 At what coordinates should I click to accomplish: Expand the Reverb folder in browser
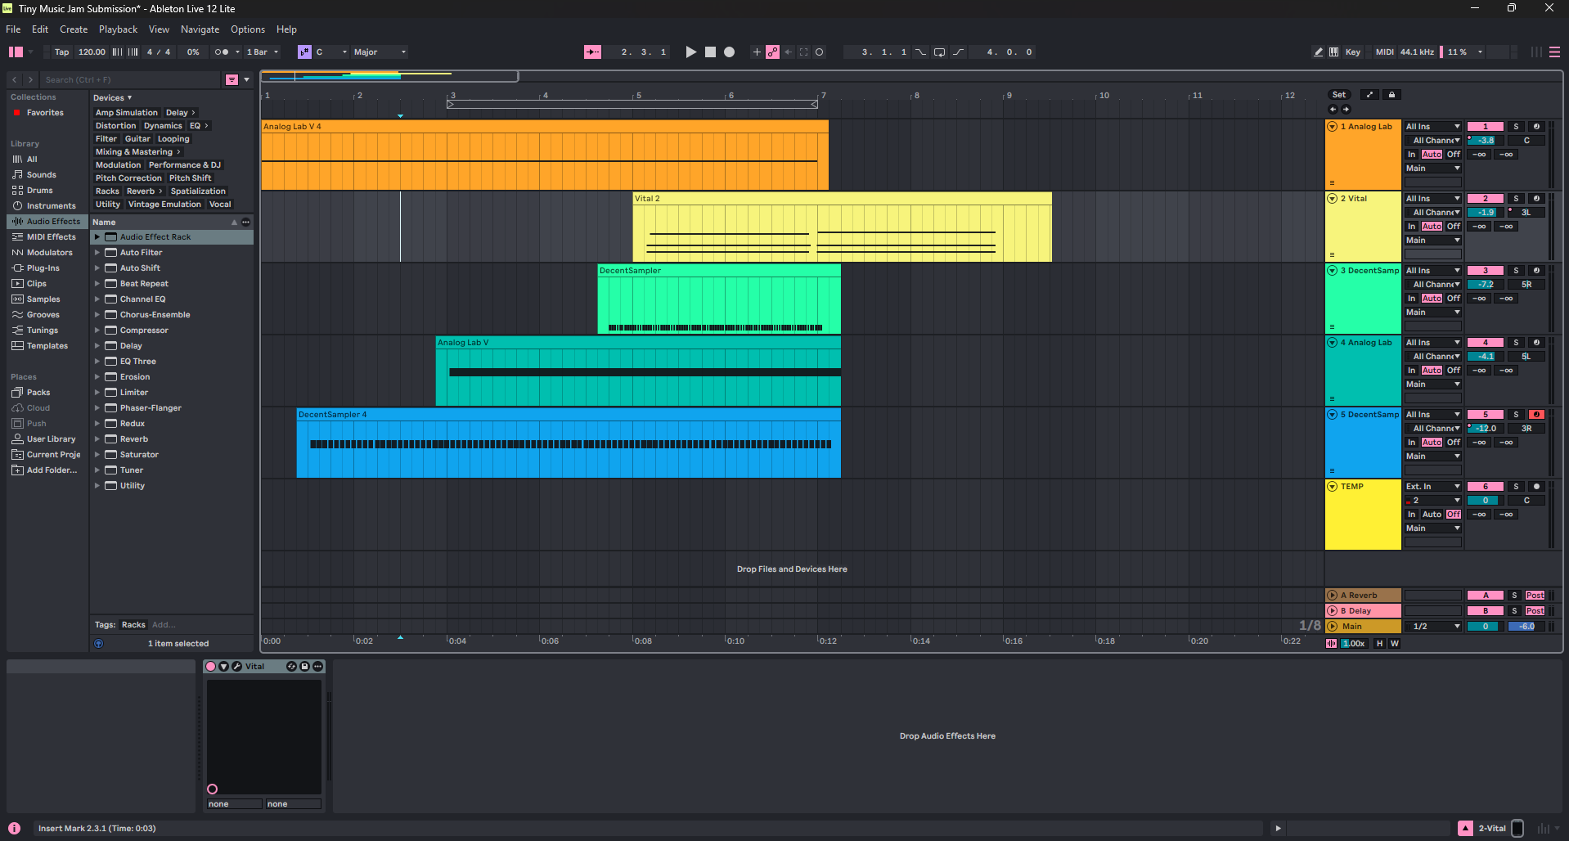(97, 439)
